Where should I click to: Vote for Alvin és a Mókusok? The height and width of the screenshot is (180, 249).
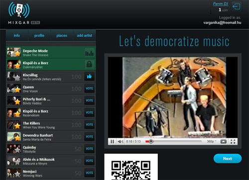pos(89,161)
